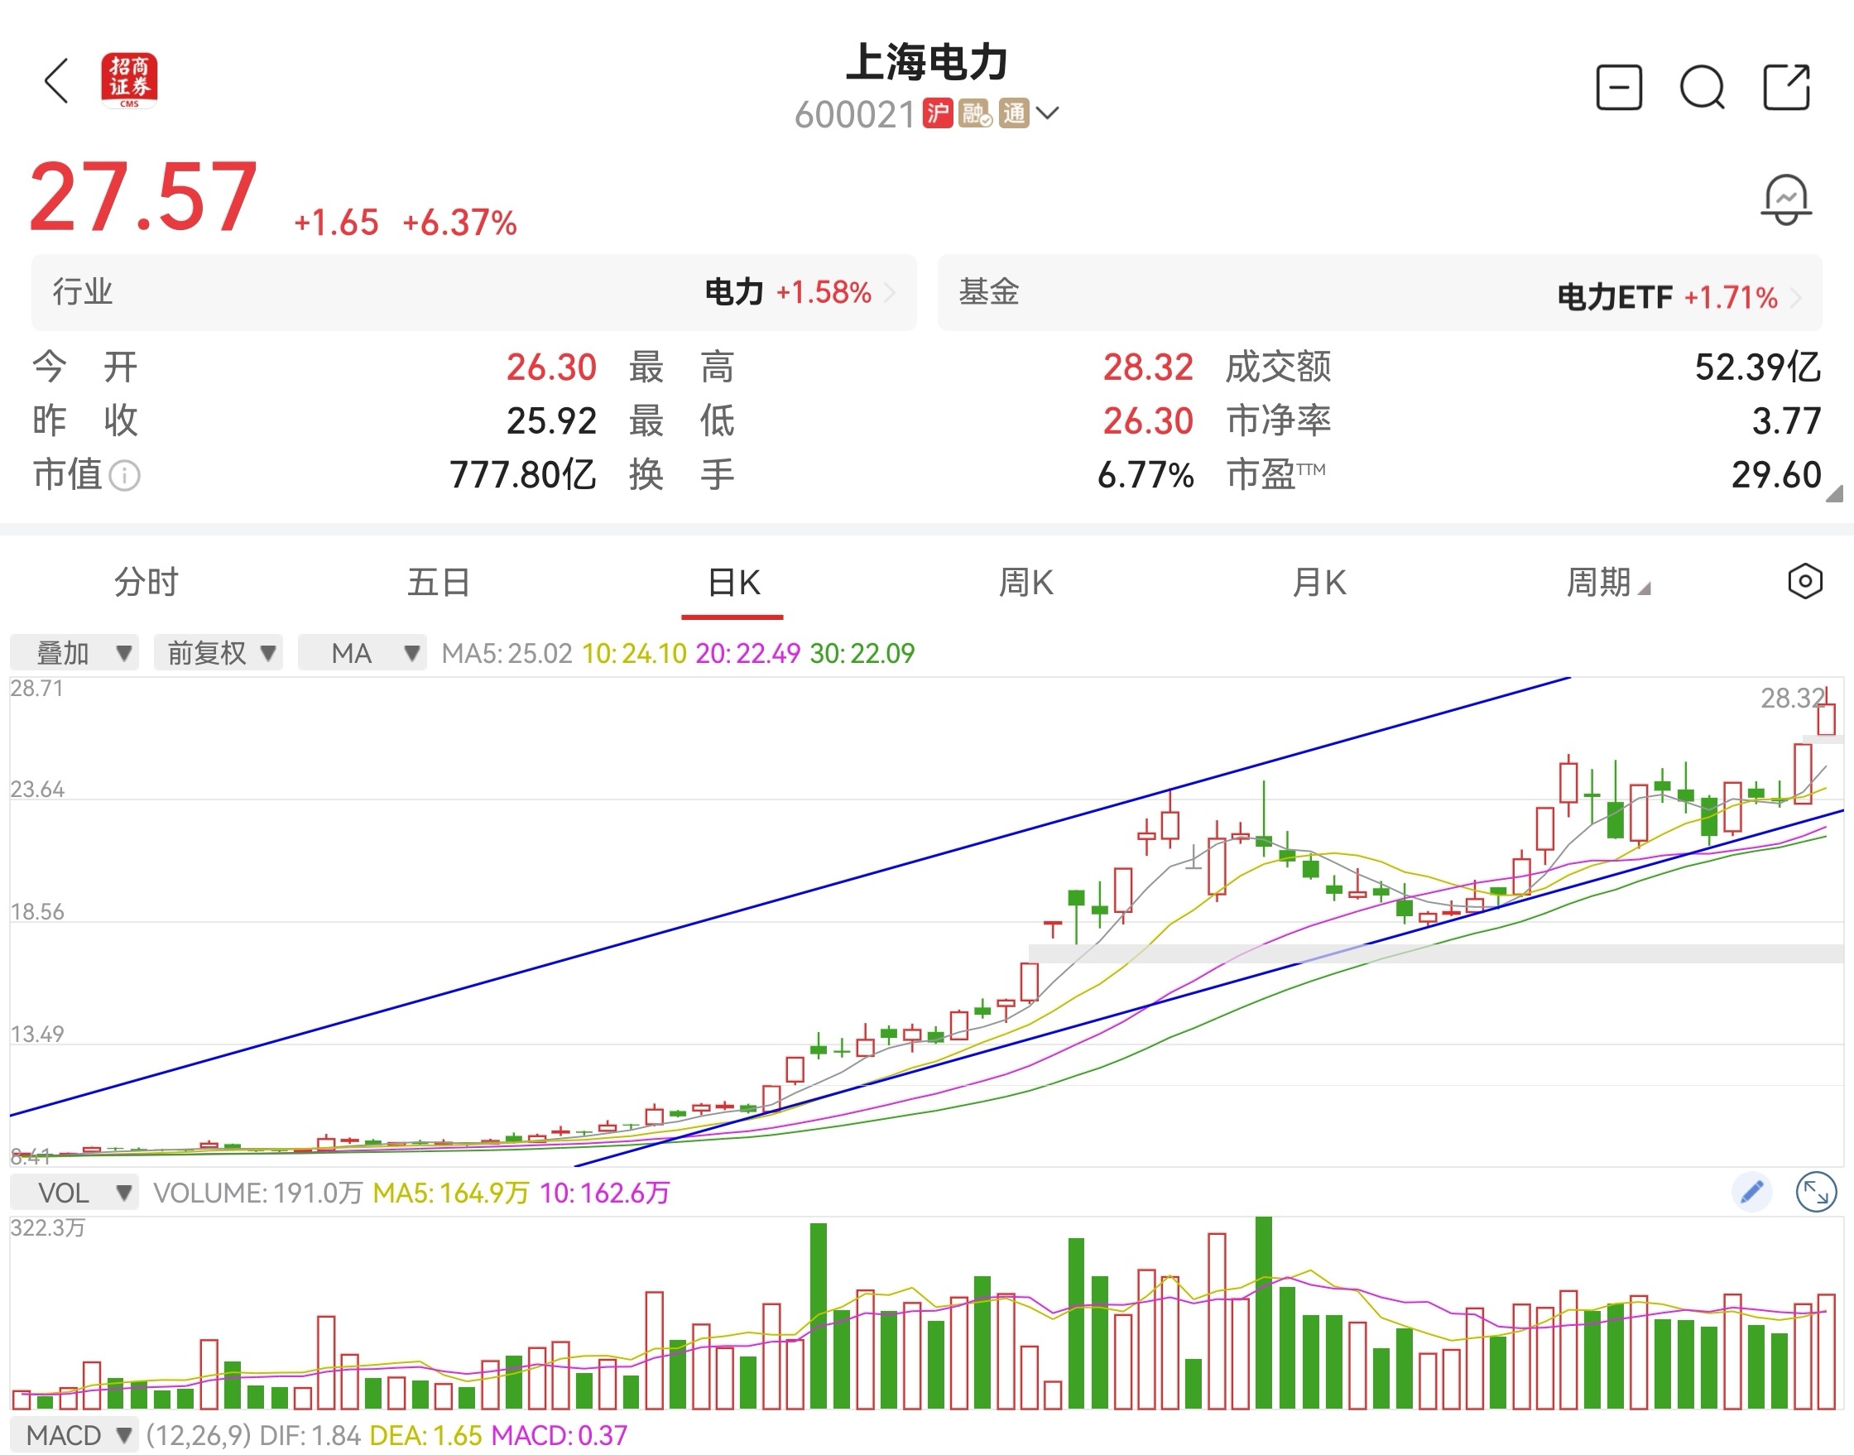Tap the back arrow icon
Image resolution: width=1854 pixels, height=1455 pixels.
tap(56, 82)
